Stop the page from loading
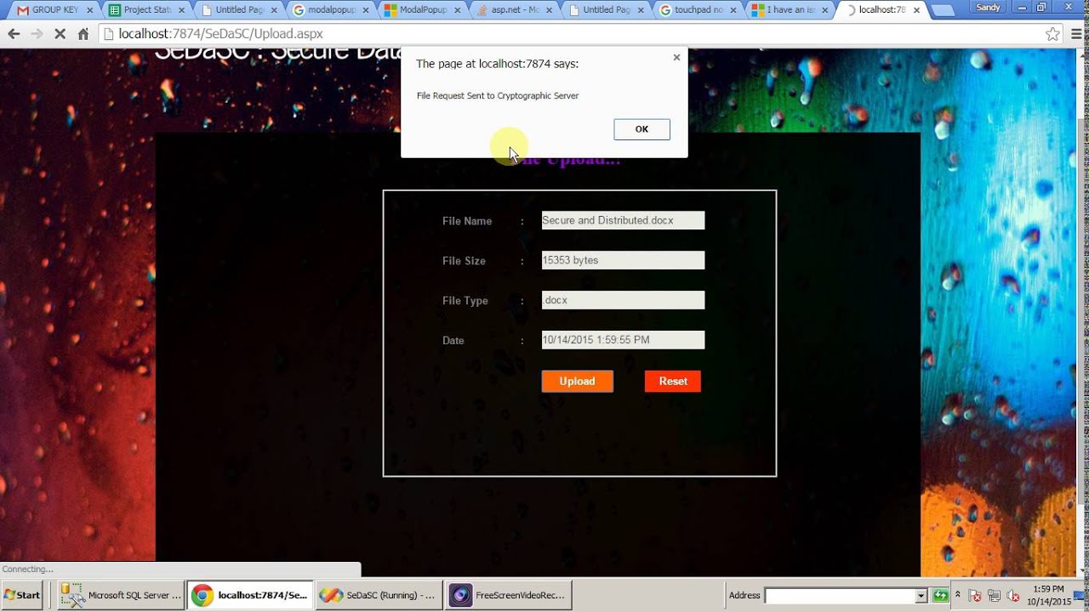 tap(60, 34)
